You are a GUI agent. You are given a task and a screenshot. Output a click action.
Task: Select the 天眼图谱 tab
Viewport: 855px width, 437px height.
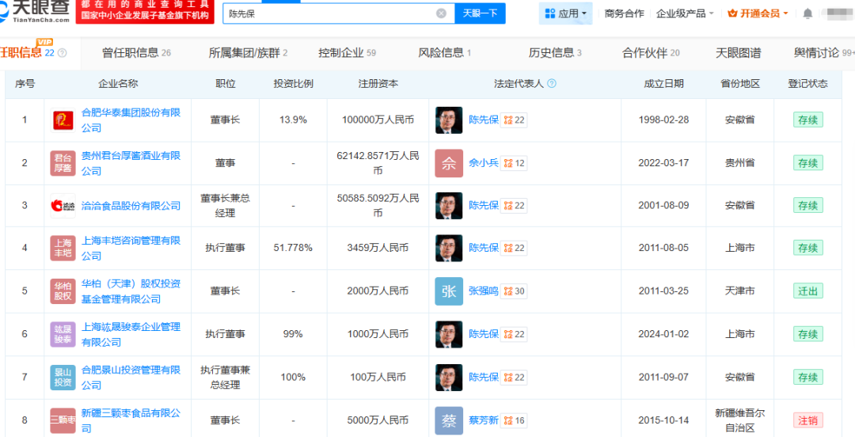(x=738, y=53)
